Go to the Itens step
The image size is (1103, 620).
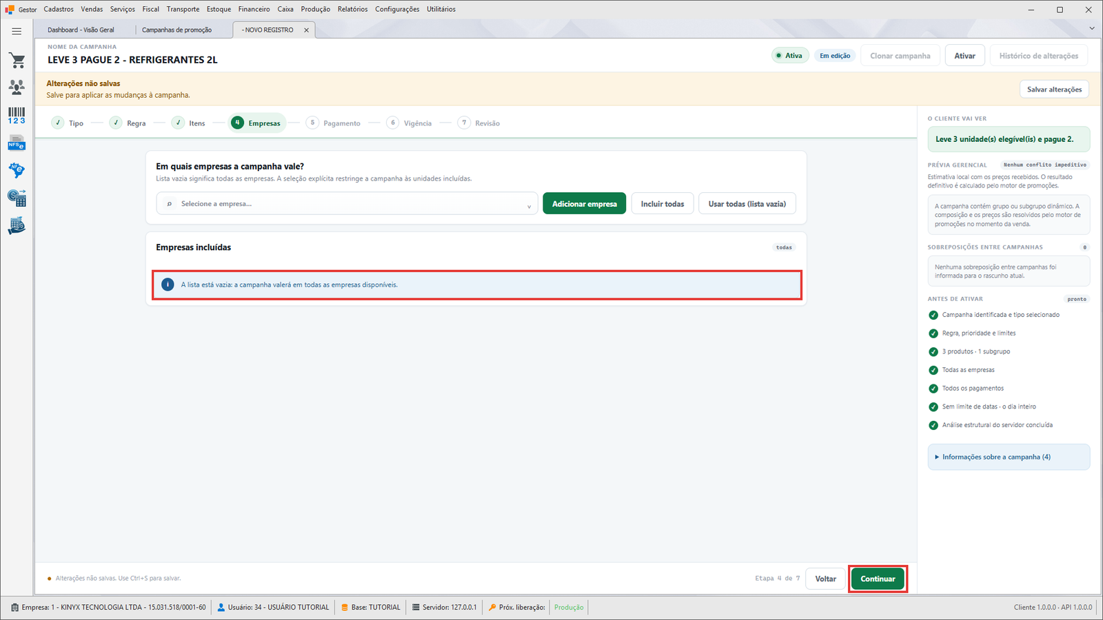tap(188, 123)
